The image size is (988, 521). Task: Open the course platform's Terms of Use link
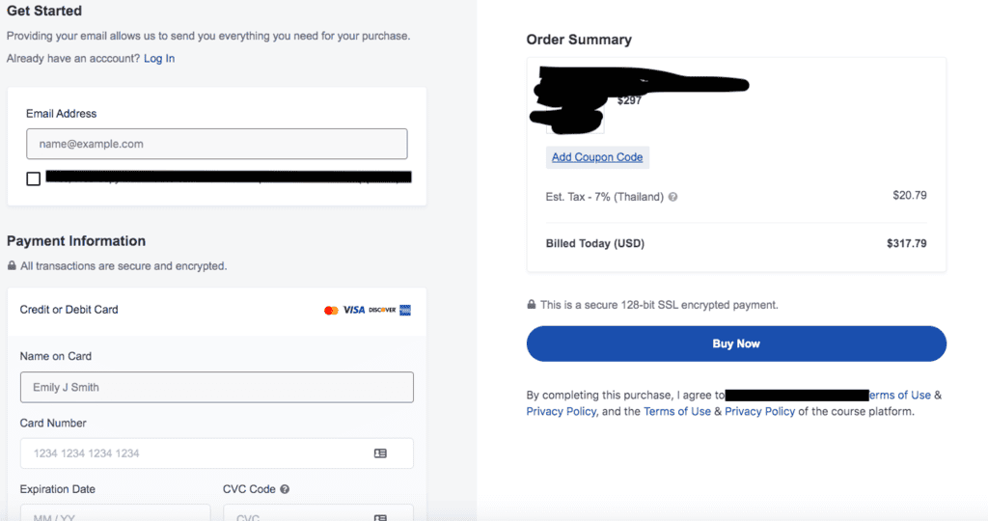[x=677, y=411]
